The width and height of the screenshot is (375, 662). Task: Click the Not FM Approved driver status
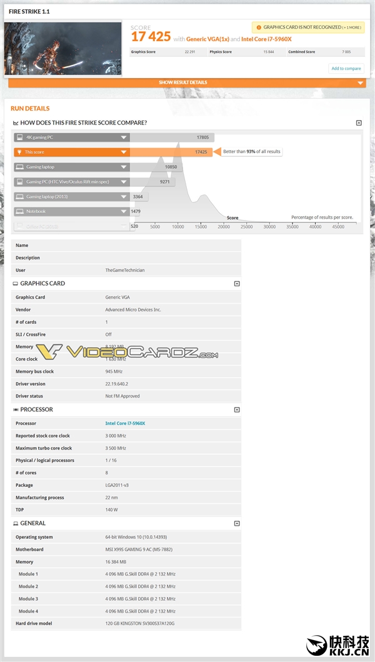[x=122, y=396]
